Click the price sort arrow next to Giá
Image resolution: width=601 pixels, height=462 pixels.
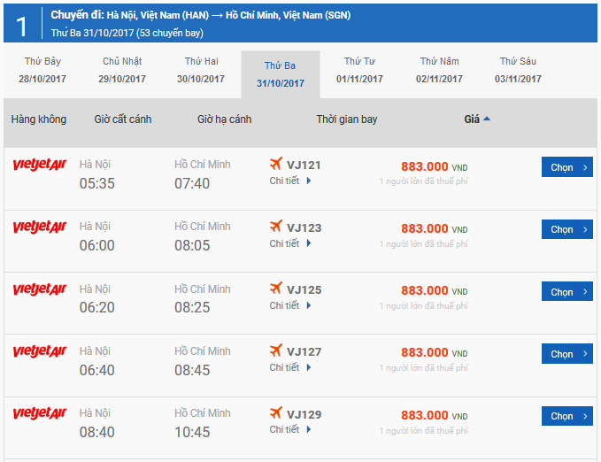click(x=487, y=119)
